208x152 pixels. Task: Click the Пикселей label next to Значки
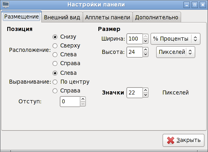(175, 92)
